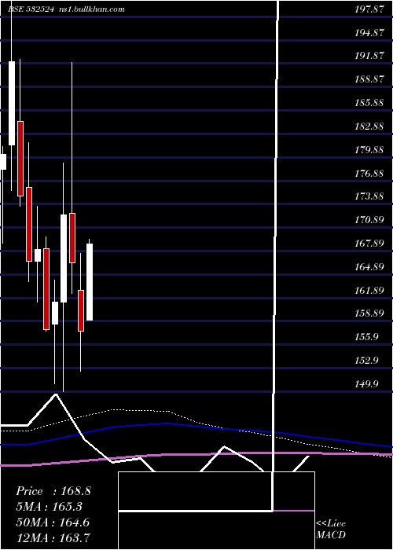Select the 188.87 price axis label

tap(369, 79)
